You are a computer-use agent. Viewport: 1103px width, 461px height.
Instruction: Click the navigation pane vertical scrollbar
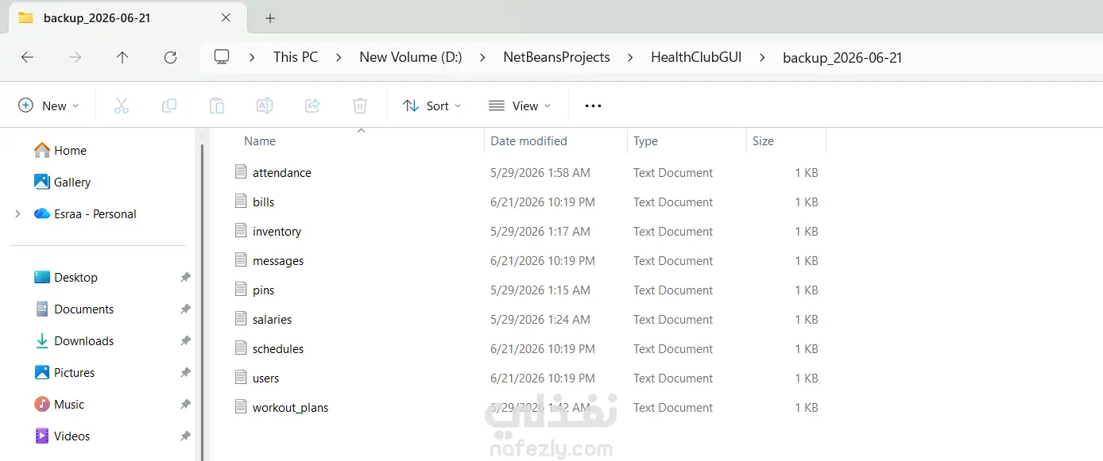coord(202,302)
